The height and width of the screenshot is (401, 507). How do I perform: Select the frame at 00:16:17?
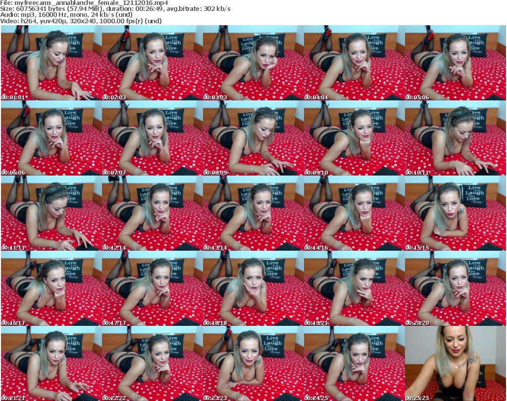pos(51,289)
